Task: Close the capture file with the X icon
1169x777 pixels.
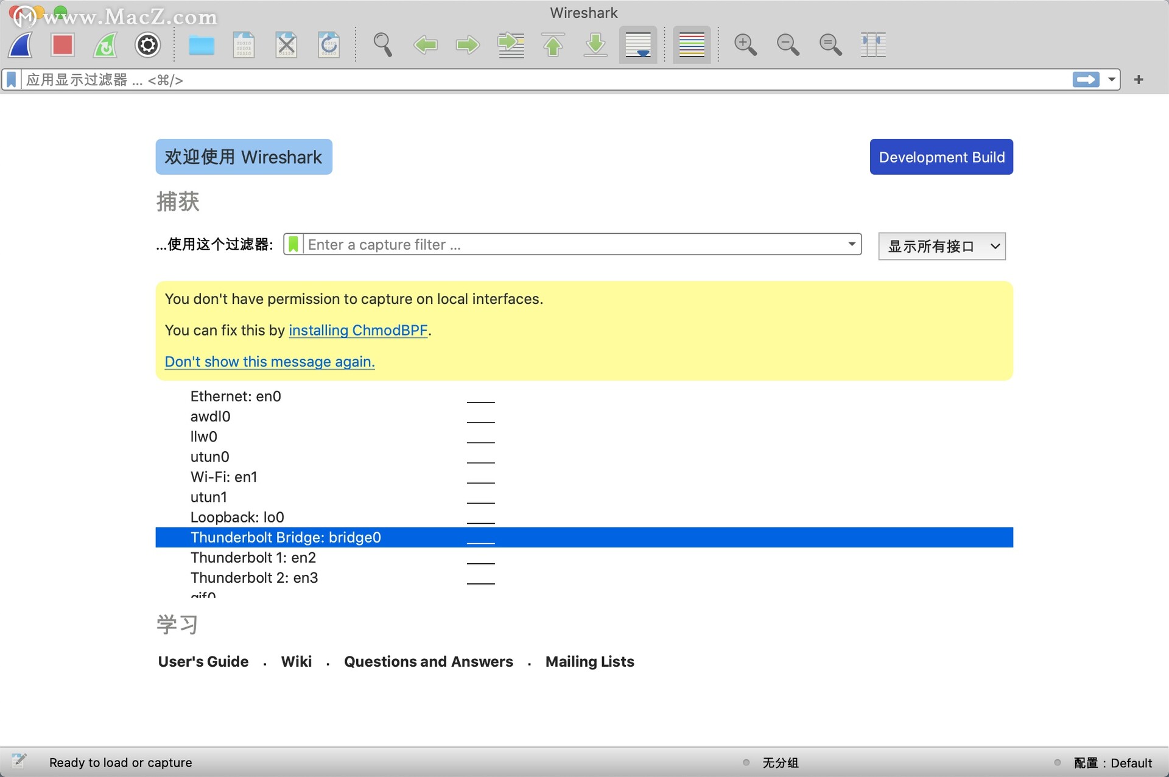Action: click(286, 45)
